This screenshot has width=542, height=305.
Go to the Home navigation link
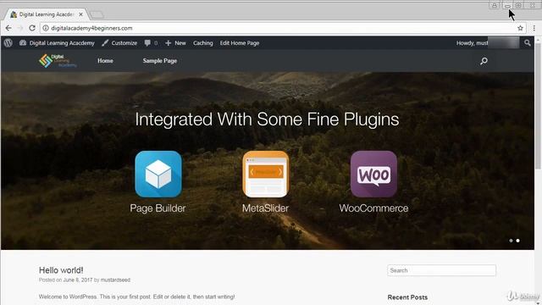tap(105, 60)
